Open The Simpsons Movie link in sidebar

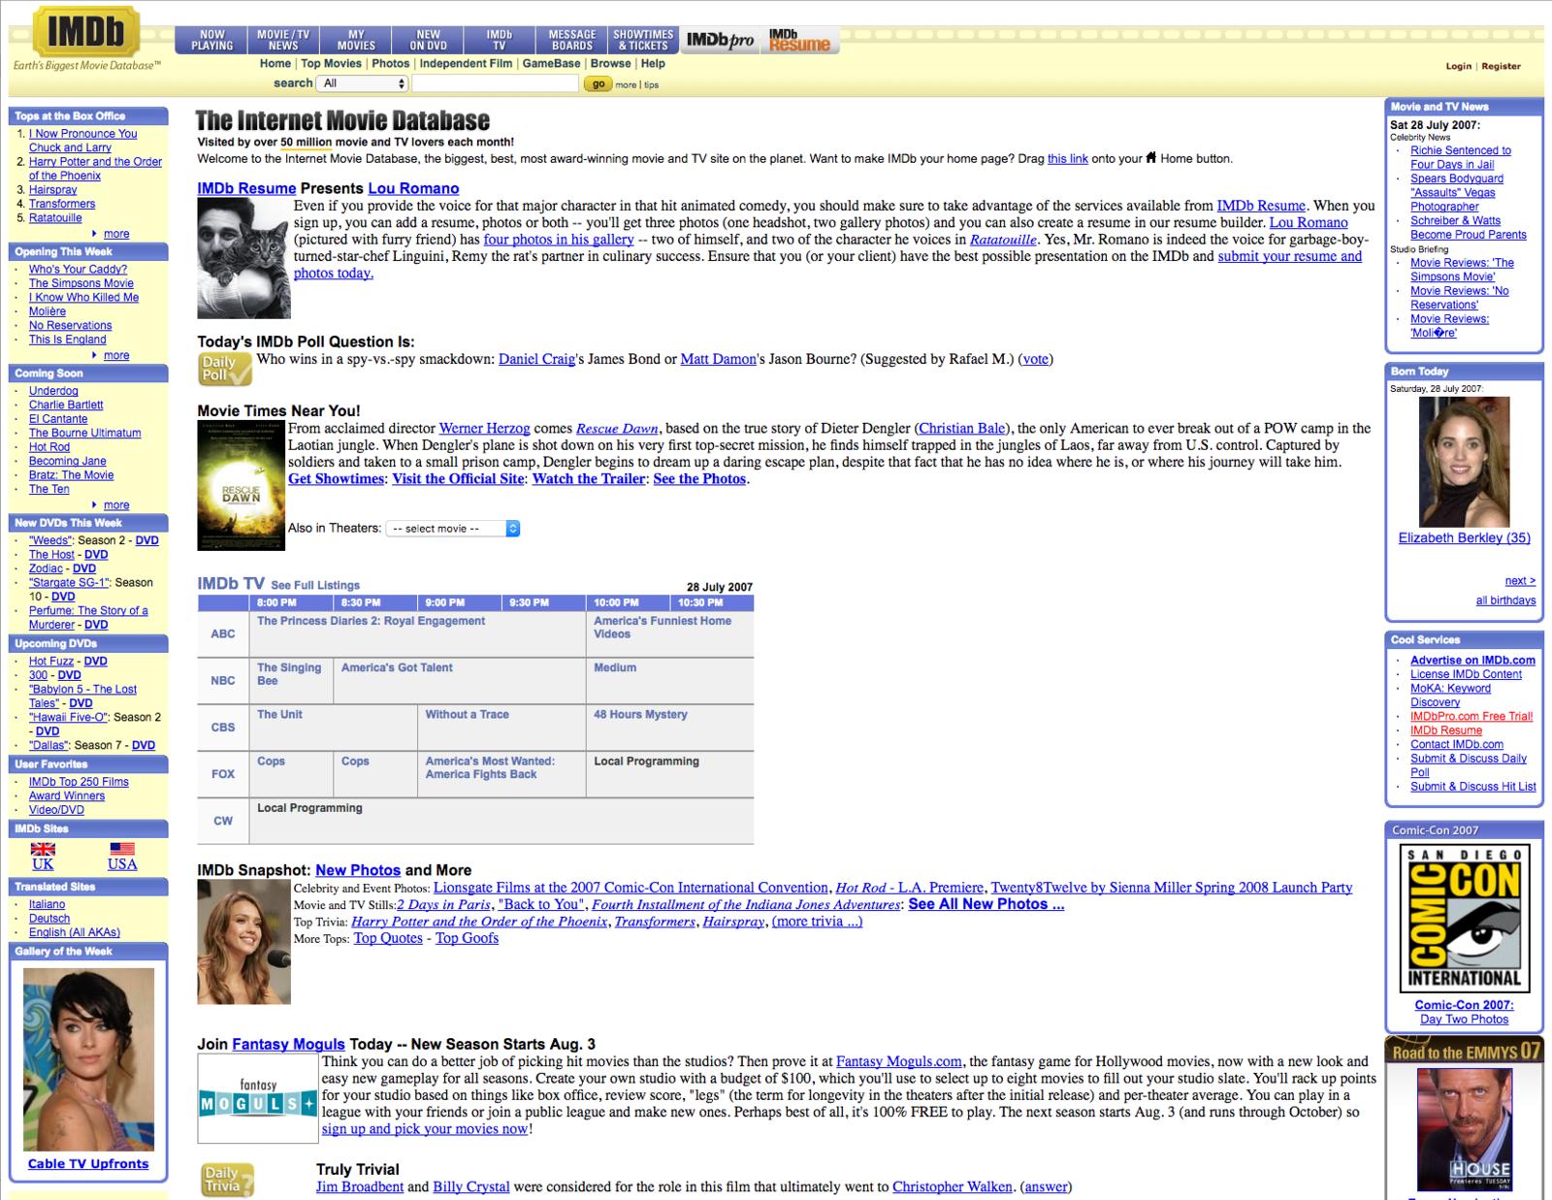(x=81, y=283)
